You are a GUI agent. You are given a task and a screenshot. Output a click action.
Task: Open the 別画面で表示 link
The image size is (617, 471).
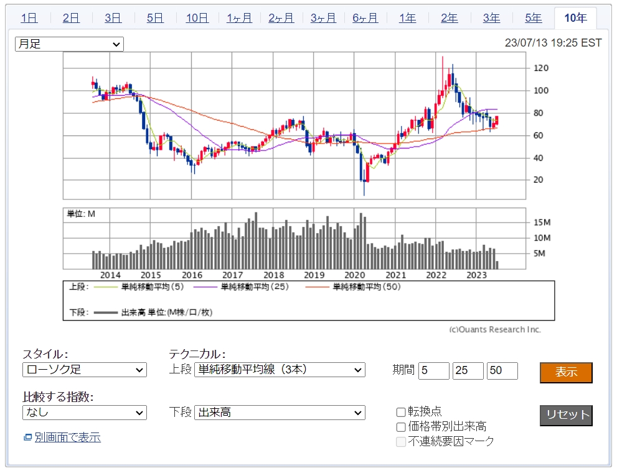point(68,437)
